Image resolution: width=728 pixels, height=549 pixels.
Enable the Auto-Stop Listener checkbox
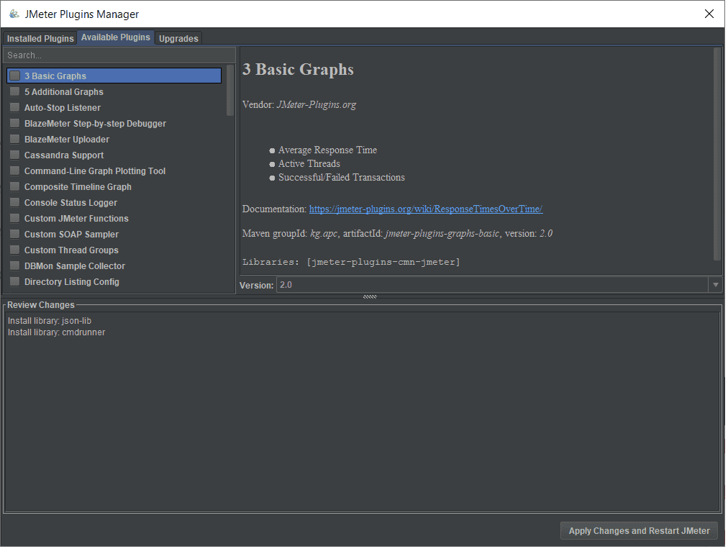point(15,107)
